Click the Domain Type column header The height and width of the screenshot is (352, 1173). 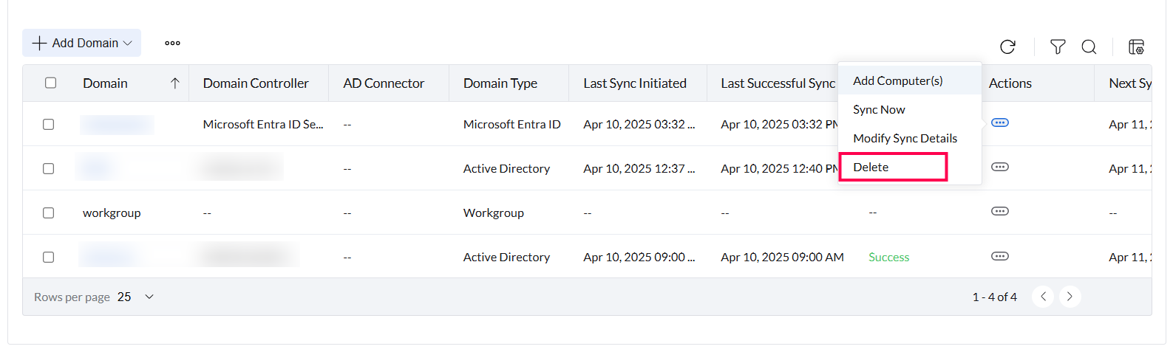500,83
